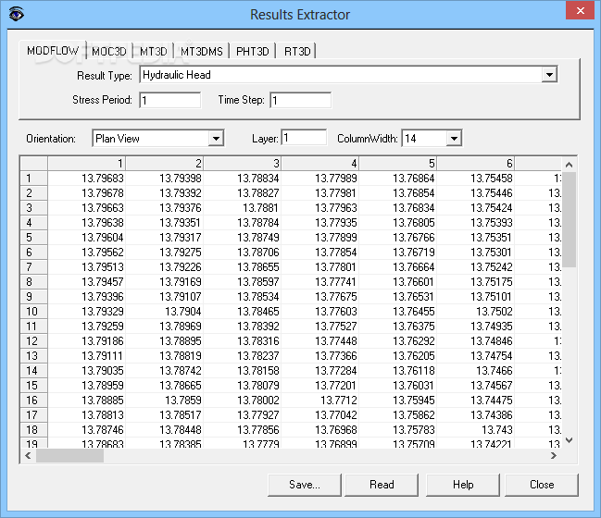Select column header 6
Screen dimensions: 601x518
[x=476, y=164]
